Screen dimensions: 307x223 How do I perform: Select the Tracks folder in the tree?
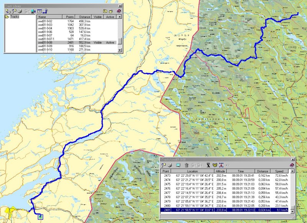coord(15,17)
